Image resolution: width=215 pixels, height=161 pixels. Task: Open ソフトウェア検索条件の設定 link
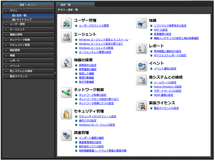pyautogui.click(x=170, y=26)
